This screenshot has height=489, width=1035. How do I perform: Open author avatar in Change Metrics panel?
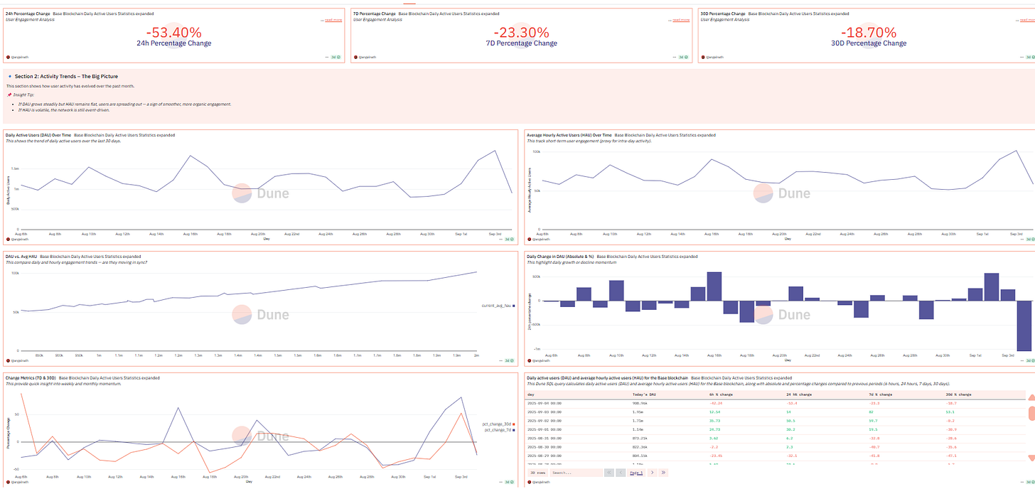coord(7,483)
